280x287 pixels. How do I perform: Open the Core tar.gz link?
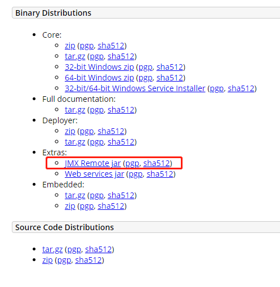75,56
